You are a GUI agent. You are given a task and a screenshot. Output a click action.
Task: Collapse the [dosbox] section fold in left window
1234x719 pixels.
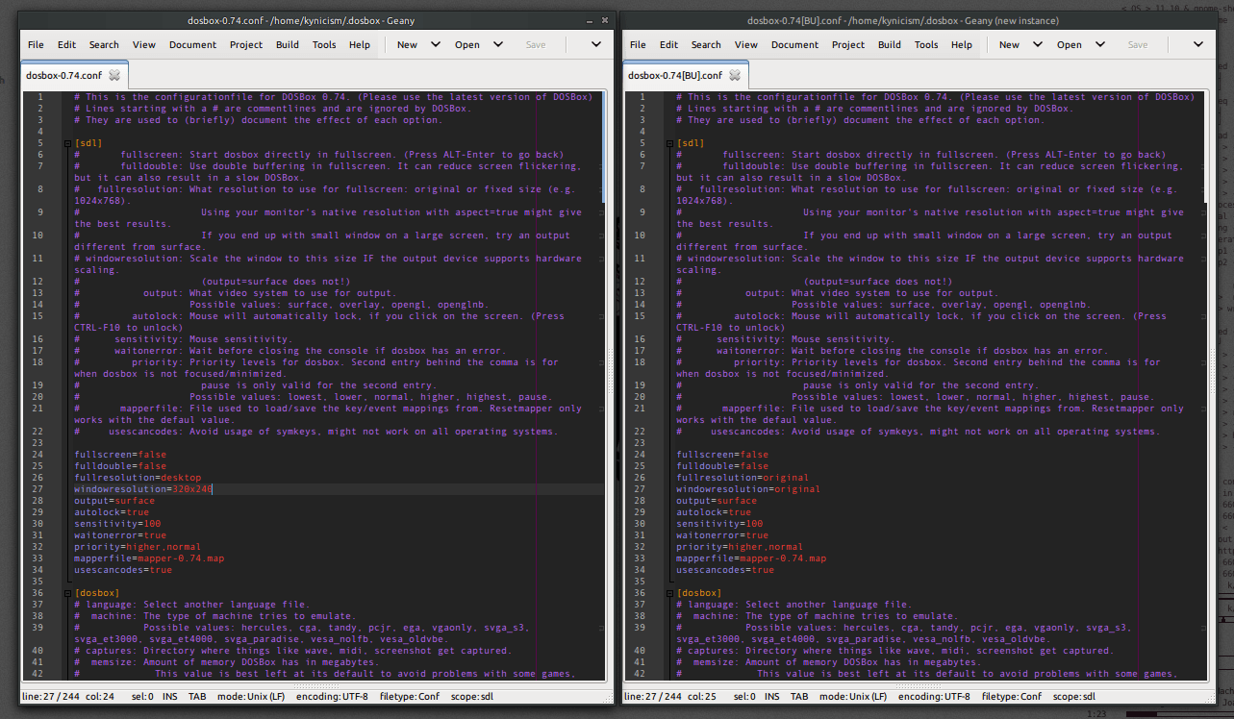pos(66,593)
